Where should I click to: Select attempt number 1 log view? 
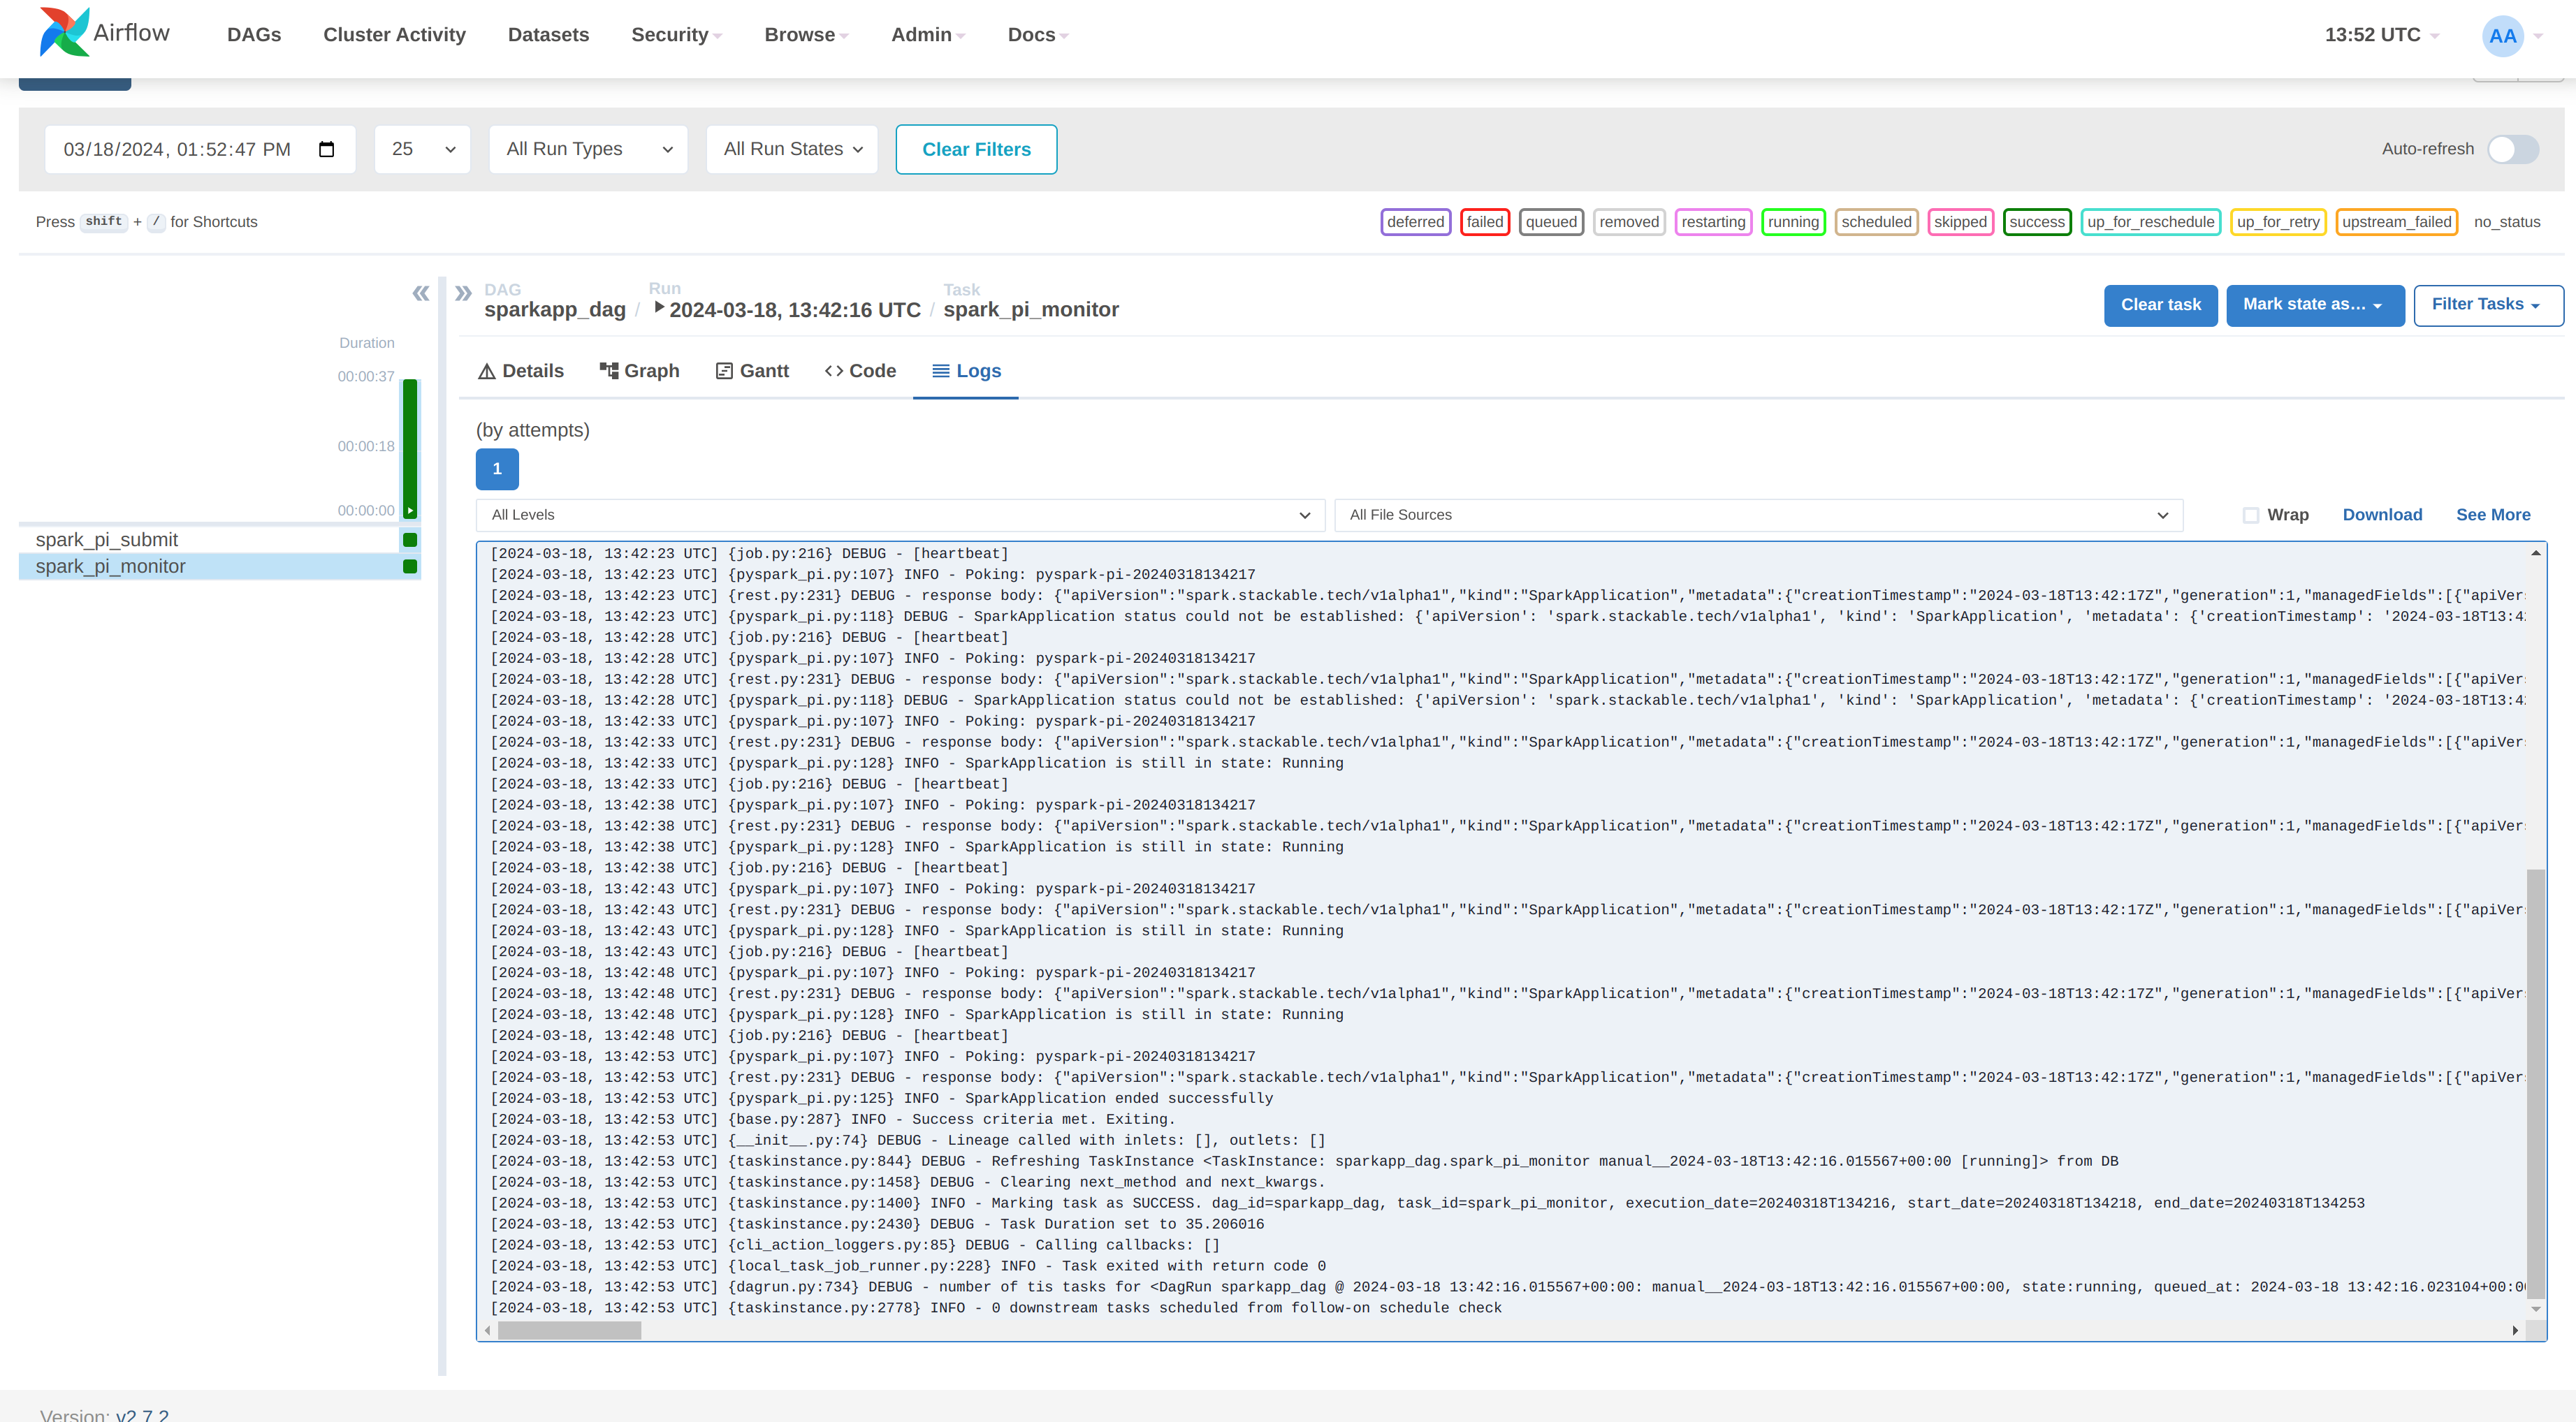[497, 467]
